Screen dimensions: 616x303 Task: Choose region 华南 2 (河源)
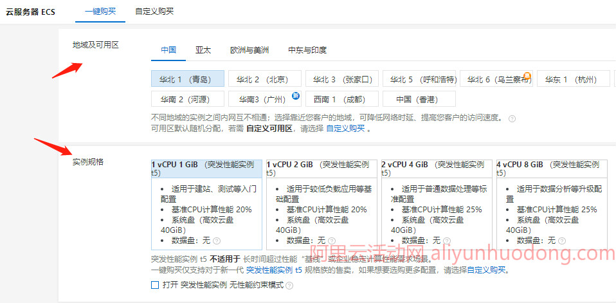[187, 99]
